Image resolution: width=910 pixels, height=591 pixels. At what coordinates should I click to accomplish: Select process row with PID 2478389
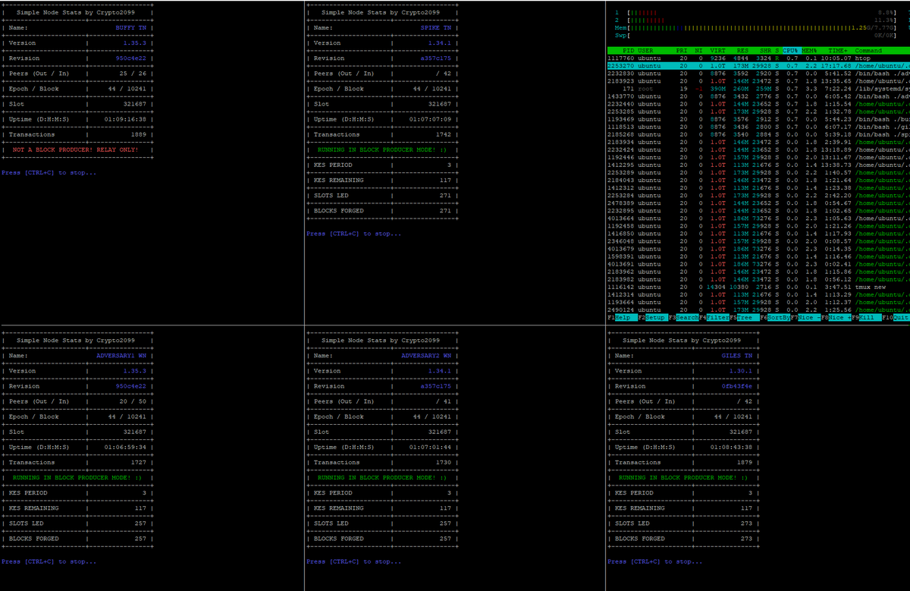coord(758,203)
